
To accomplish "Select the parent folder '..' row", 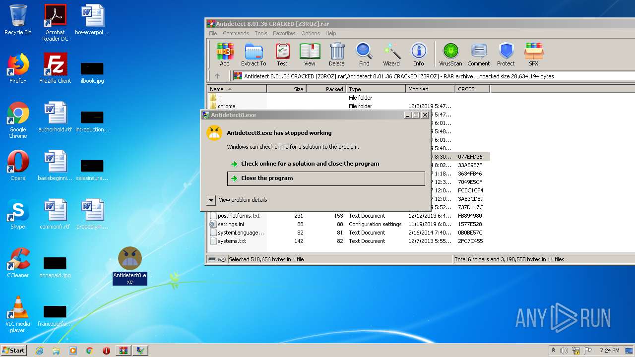I will coord(348,98).
